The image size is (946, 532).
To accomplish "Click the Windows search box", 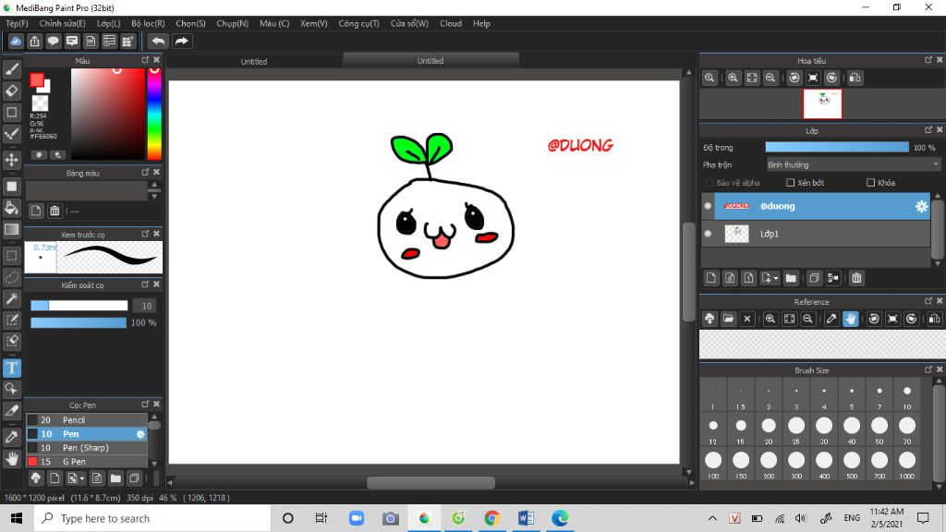I will pos(152,518).
